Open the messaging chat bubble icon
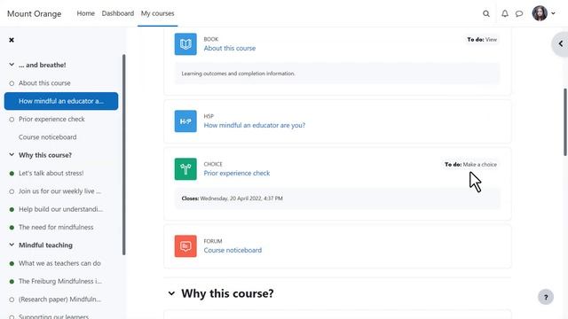The height and width of the screenshot is (319, 568). [x=519, y=14]
